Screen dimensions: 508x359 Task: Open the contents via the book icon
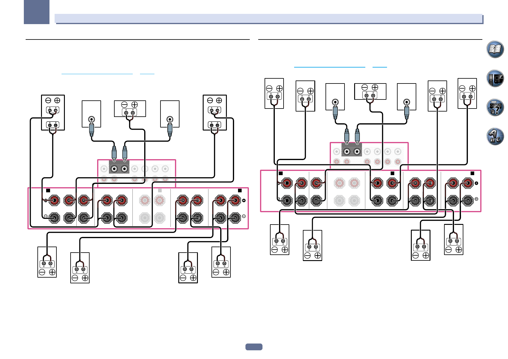(495, 49)
